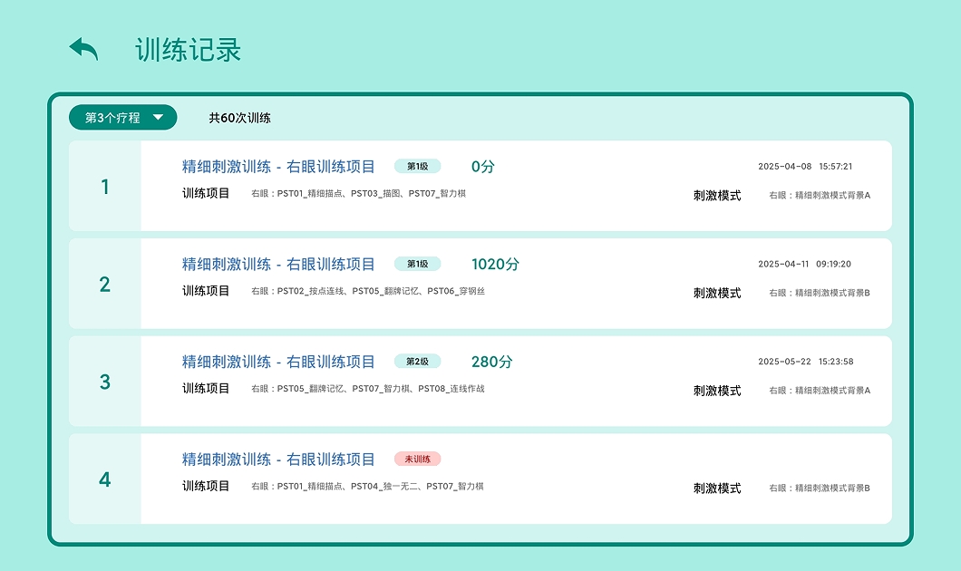Click the 0分 score on record 1

[482, 166]
